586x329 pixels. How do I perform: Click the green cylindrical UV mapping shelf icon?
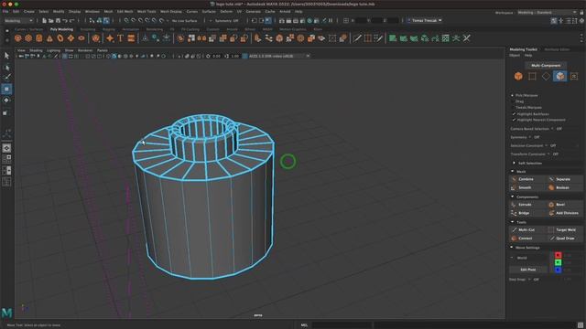click(403, 38)
